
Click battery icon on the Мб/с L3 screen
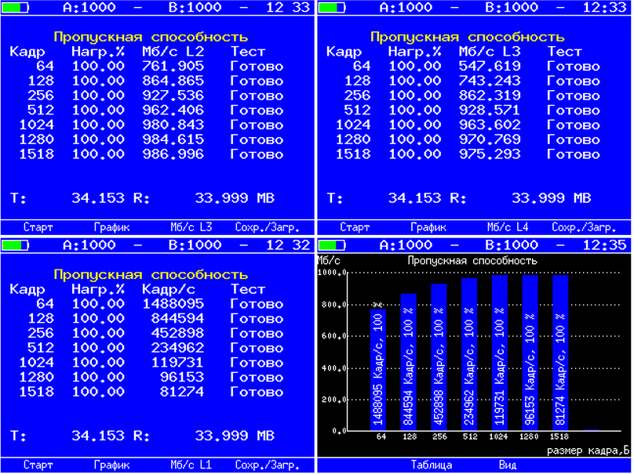point(332,8)
